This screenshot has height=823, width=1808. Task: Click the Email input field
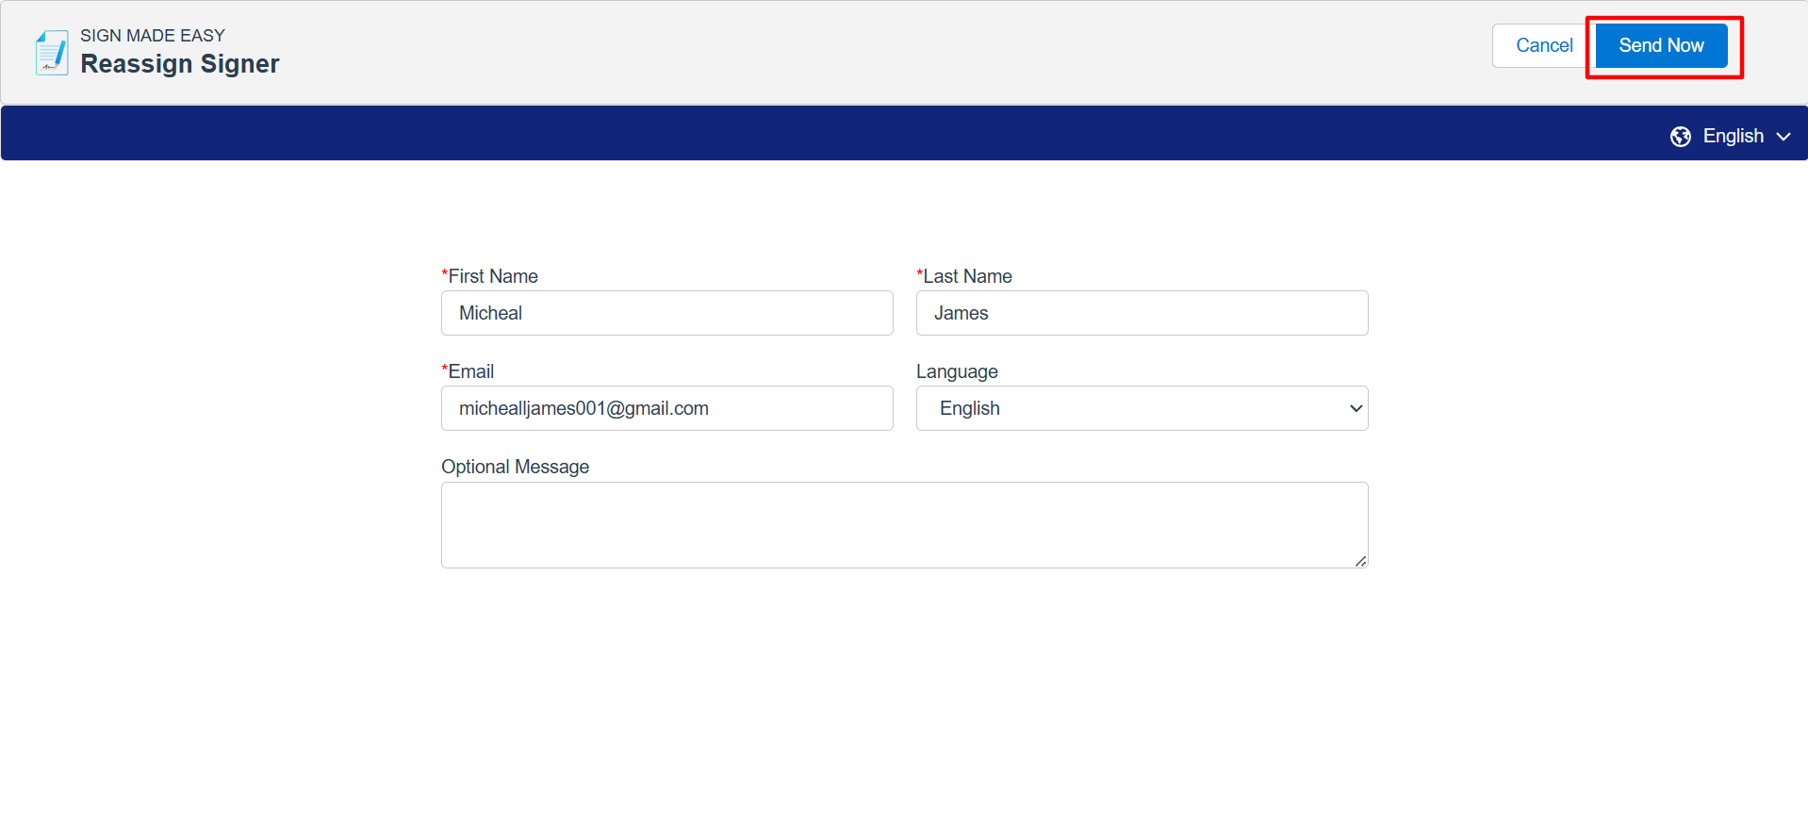(666, 408)
